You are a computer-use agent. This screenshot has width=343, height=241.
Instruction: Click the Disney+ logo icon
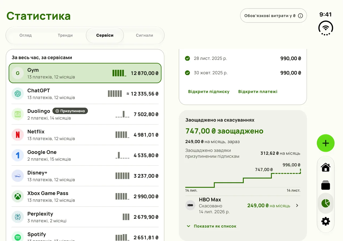18,176
